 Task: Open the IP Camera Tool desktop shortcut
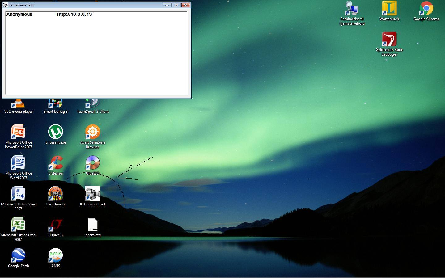click(x=92, y=194)
